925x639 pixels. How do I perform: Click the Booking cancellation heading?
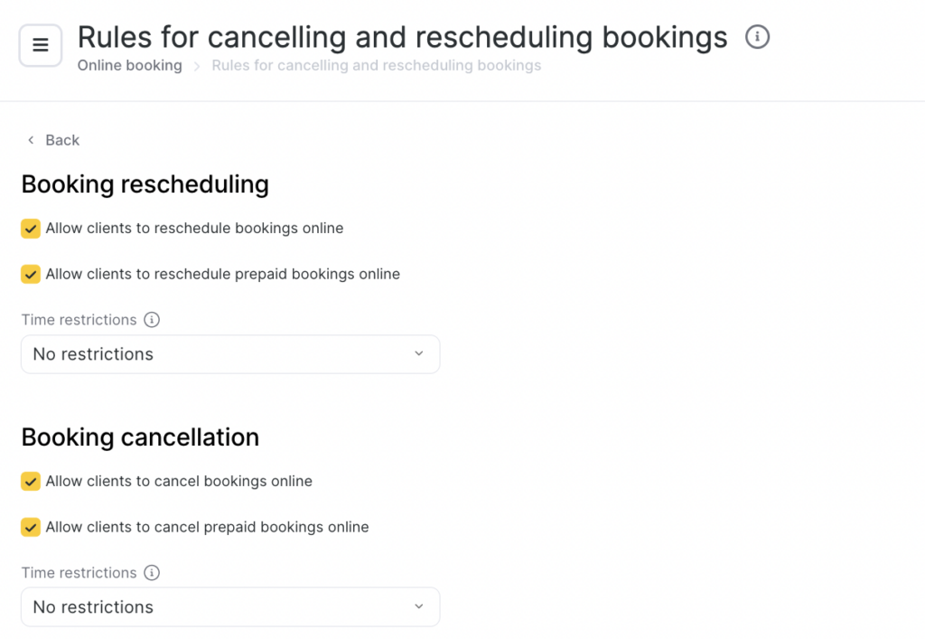pos(140,437)
